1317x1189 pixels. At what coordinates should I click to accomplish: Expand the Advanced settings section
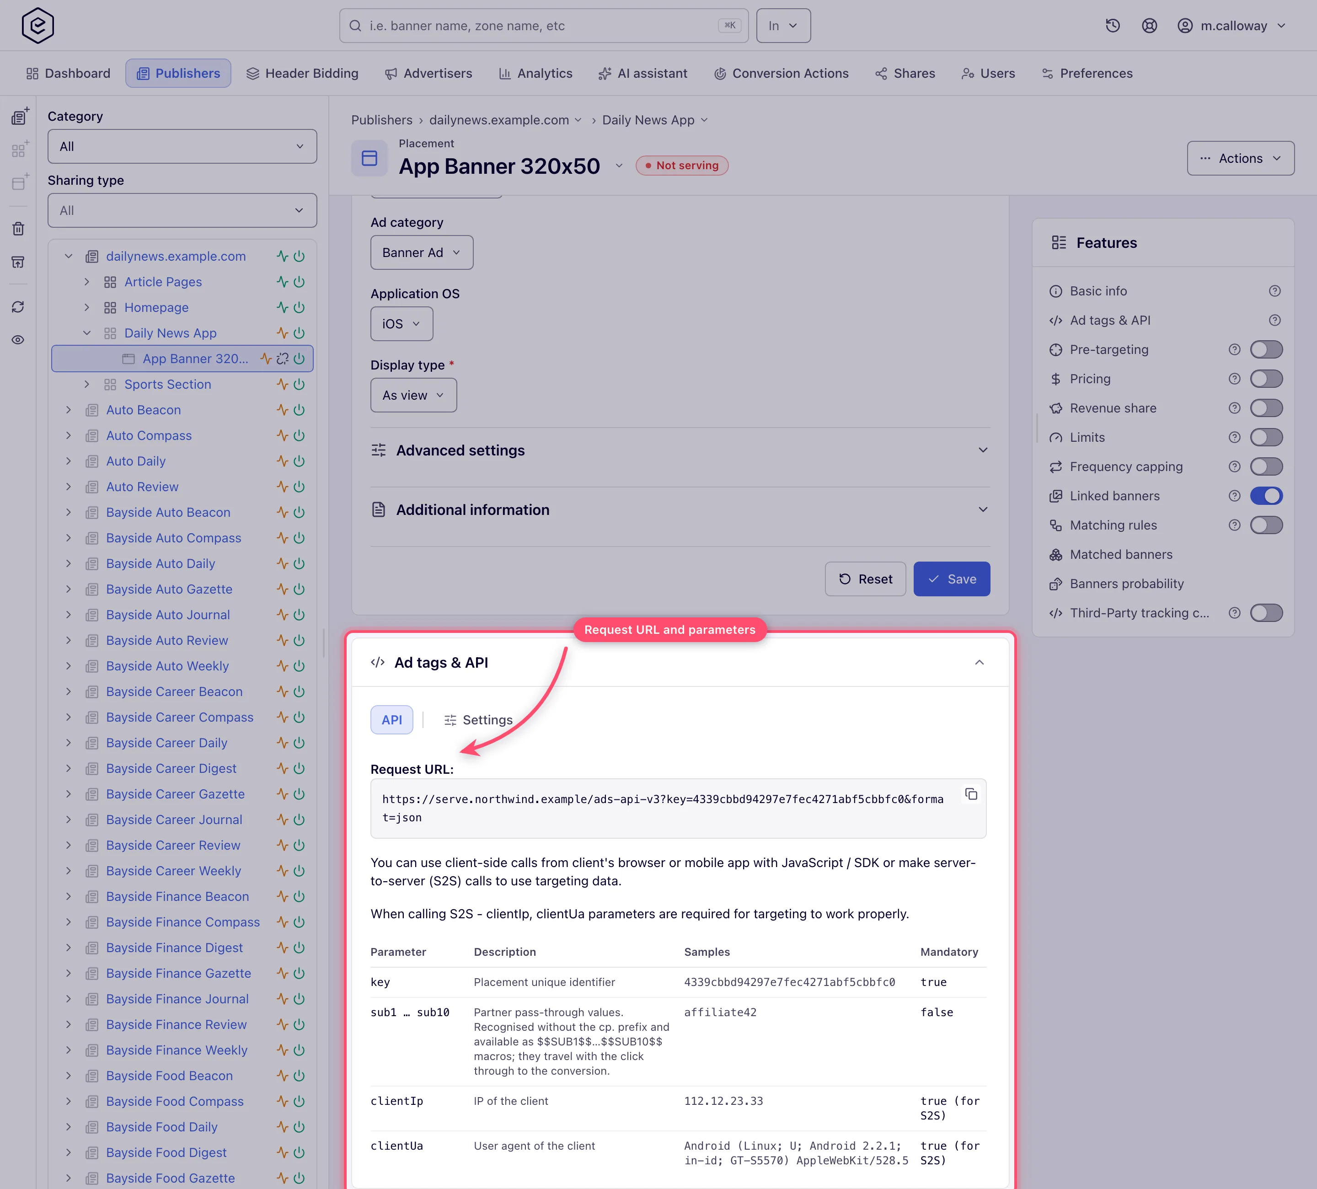point(680,450)
